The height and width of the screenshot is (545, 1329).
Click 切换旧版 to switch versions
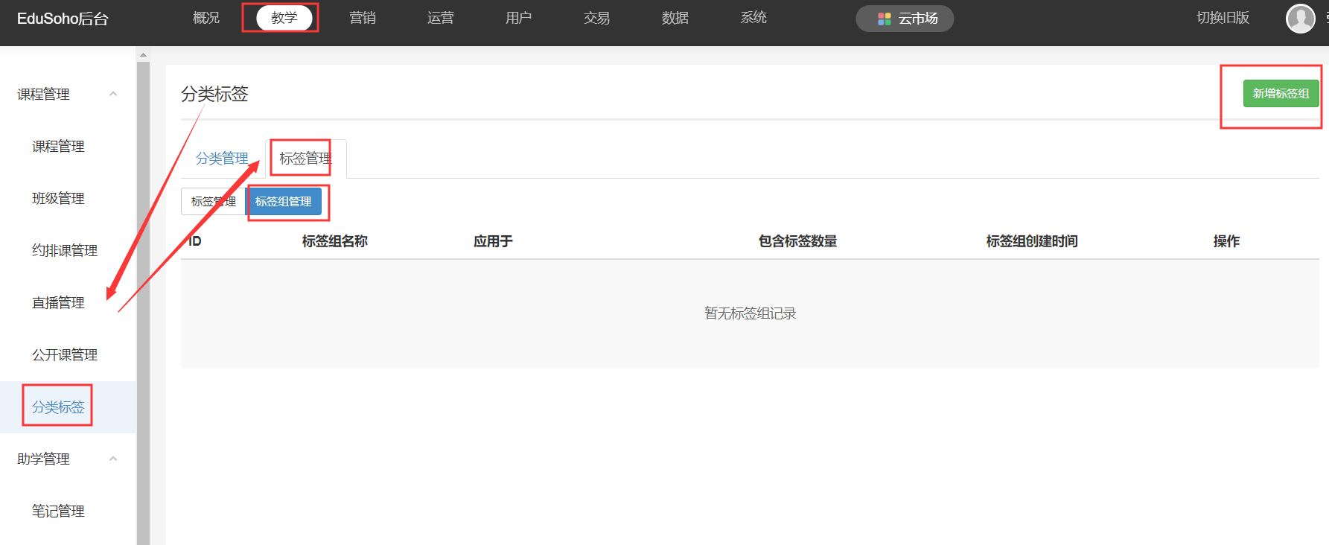[1223, 18]
